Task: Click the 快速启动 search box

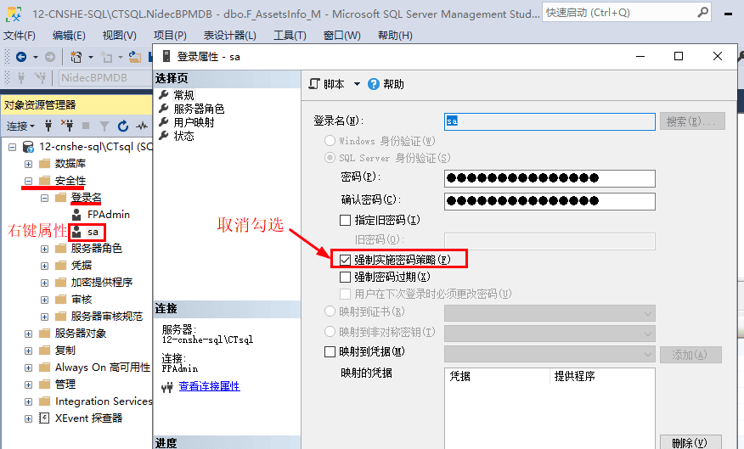Action: point(626,13)
